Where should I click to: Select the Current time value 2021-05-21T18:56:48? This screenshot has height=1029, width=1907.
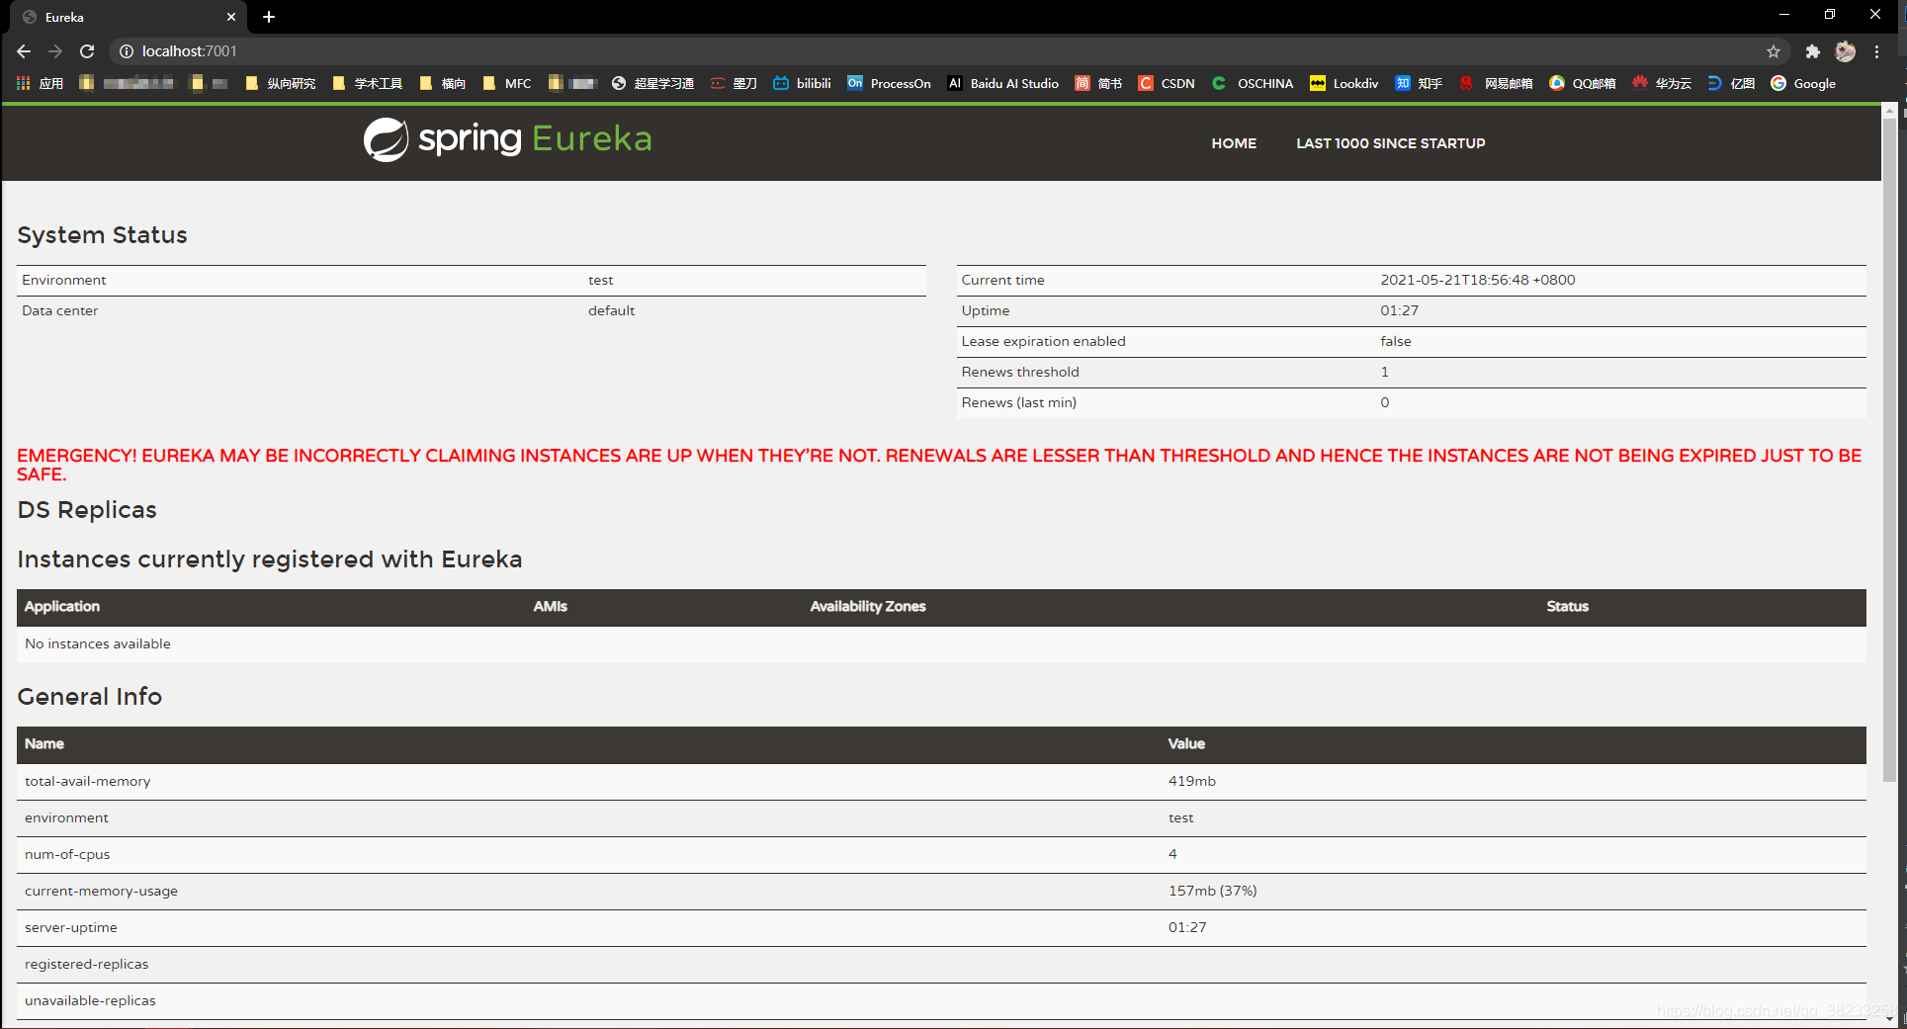click(1477, 280)
